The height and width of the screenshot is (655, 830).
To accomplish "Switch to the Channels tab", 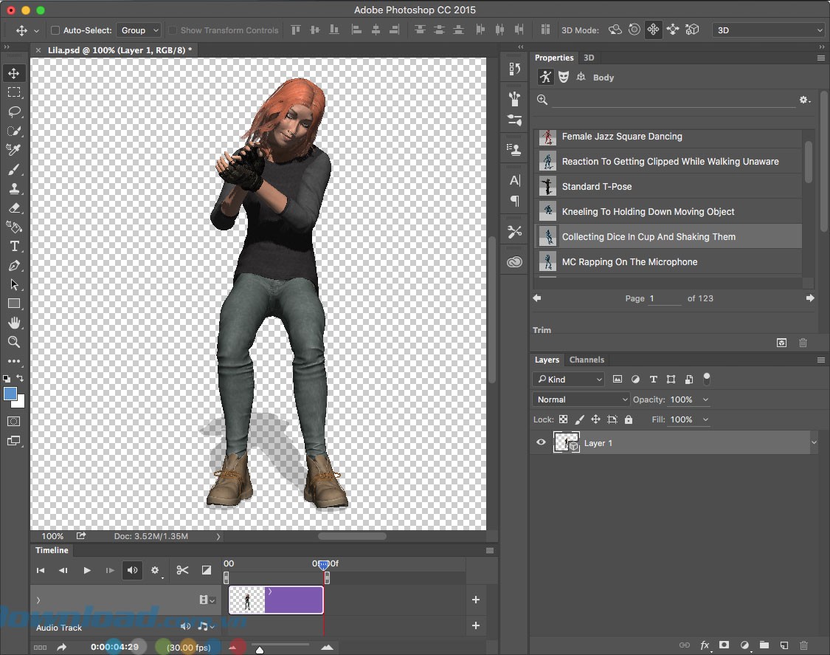I will 587,360.
